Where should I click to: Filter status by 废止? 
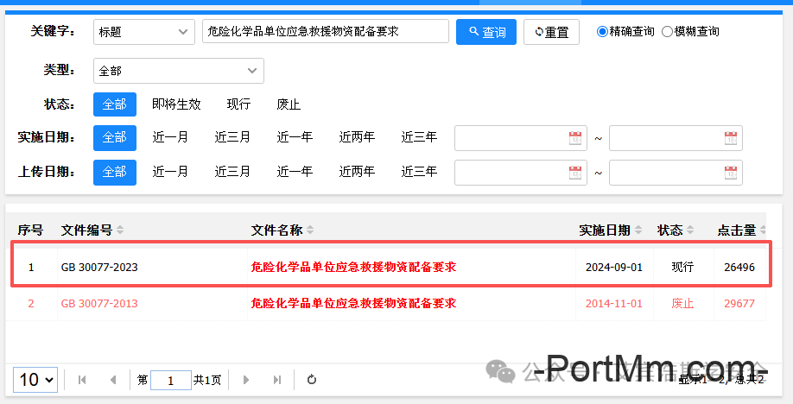pyautogui.click(x=289, y=104)
